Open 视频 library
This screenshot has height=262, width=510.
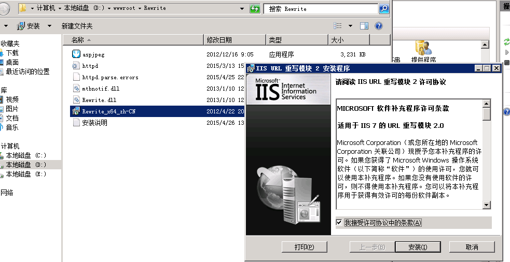(12, 99)
